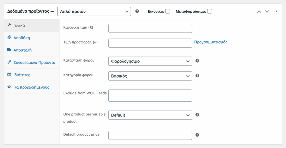The width and height of the screenshot is (286, 148).
Task: Click help icon beside Κατηγορία φόρου
Action: [x=197, y=76]
